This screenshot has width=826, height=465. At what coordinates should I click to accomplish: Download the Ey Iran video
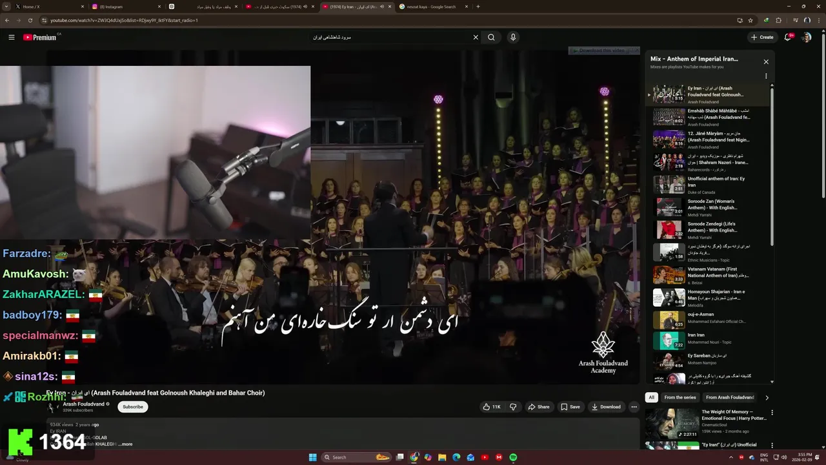pos(606,407)
